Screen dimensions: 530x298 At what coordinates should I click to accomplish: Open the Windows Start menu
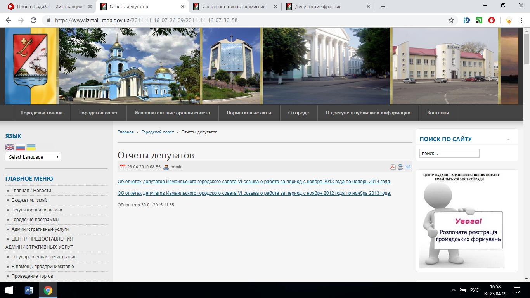coord(9,290)
